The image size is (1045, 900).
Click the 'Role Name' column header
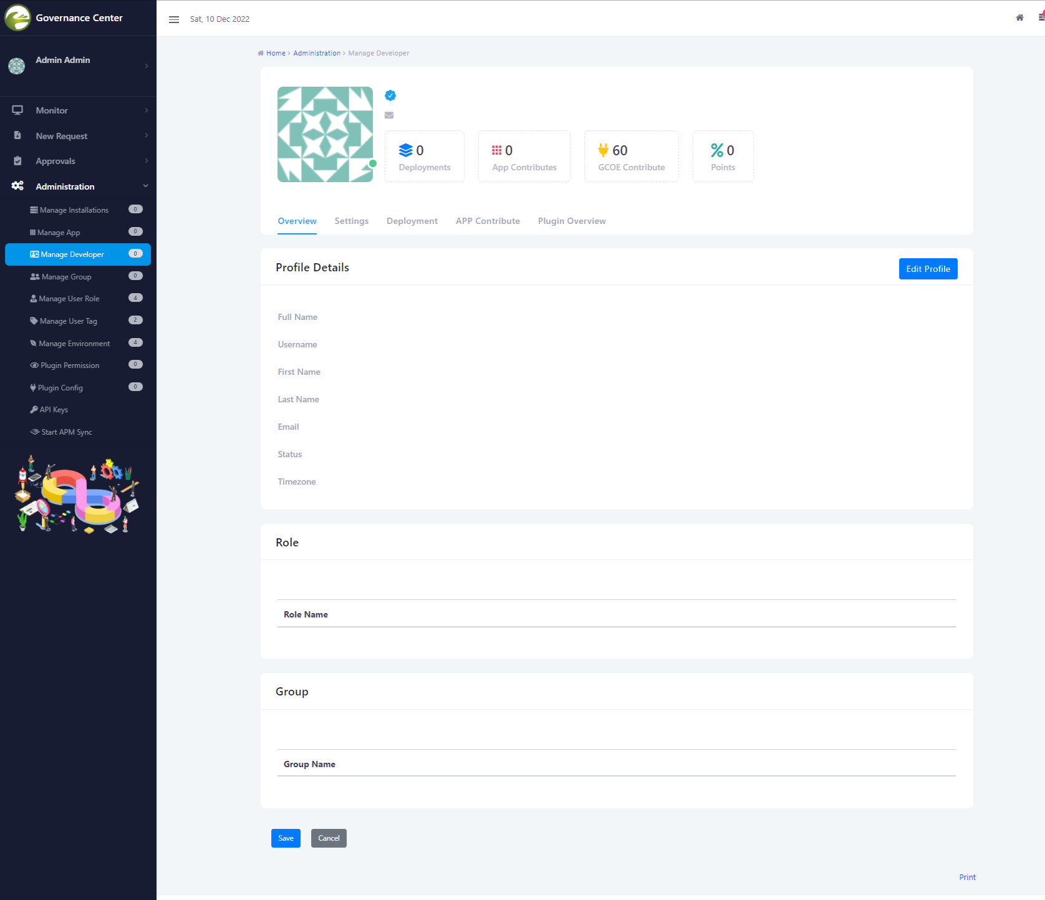point(306,615)
